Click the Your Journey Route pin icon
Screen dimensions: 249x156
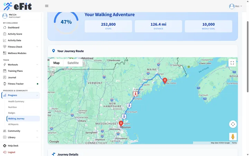54,51
